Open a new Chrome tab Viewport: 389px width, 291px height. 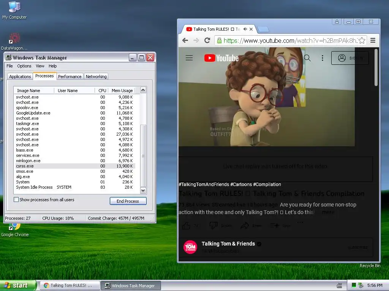263,30
